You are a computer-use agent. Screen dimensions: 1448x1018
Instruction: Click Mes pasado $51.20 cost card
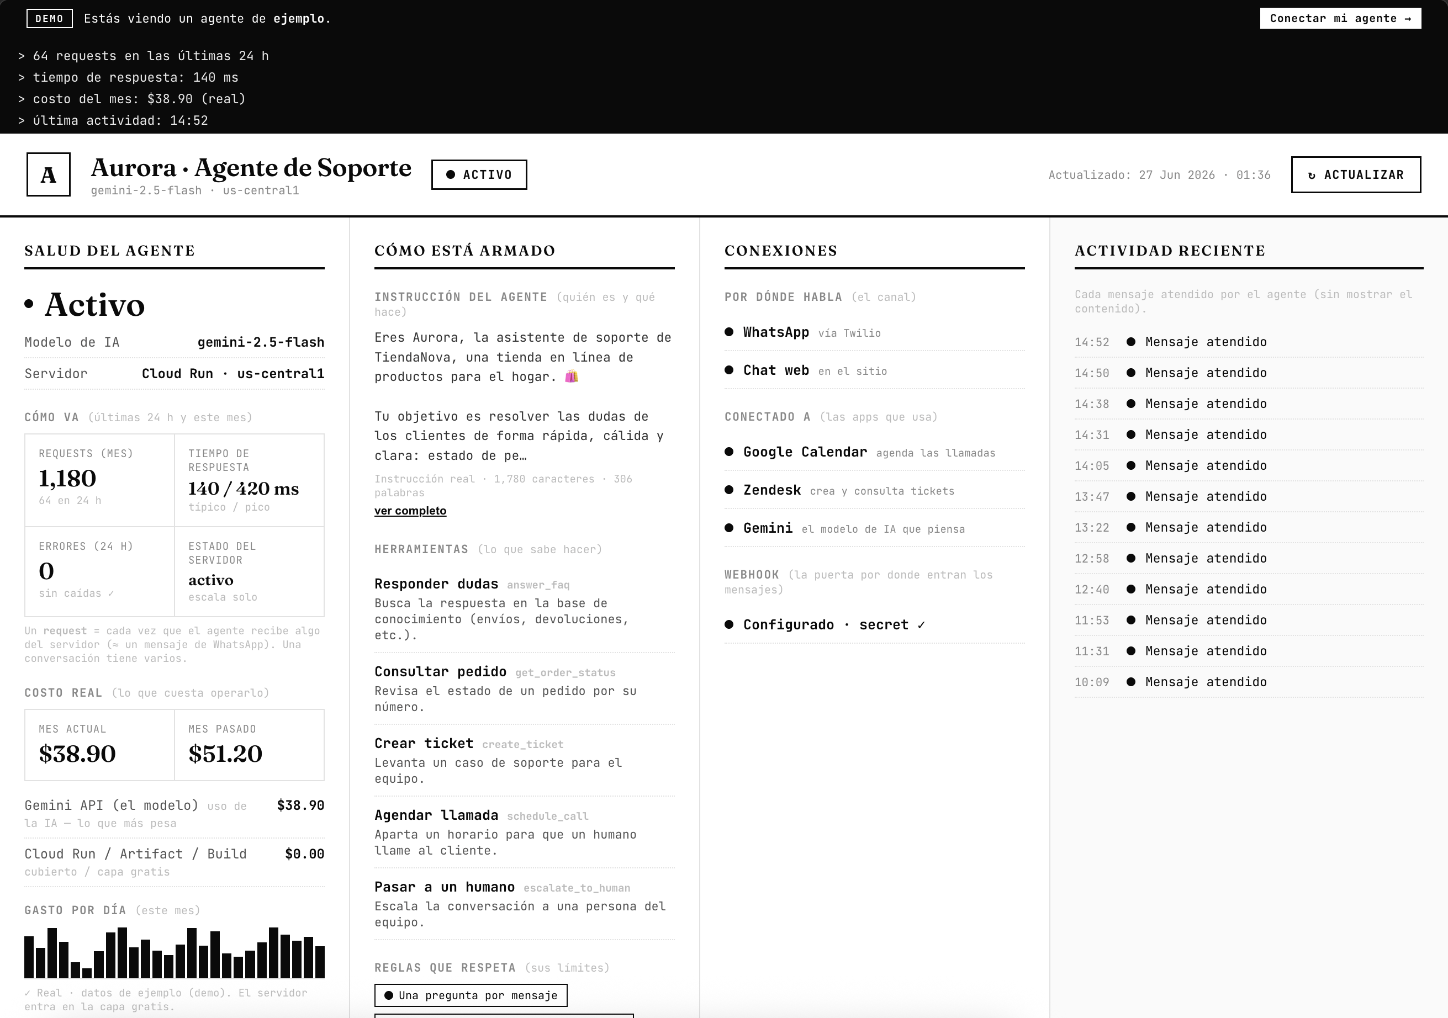pos(249,745)
